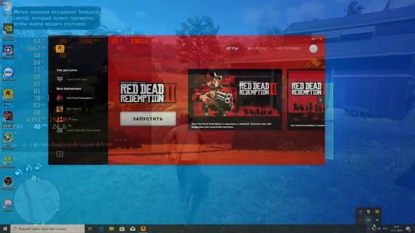Open the Windows Start menu

coord(5,228)
